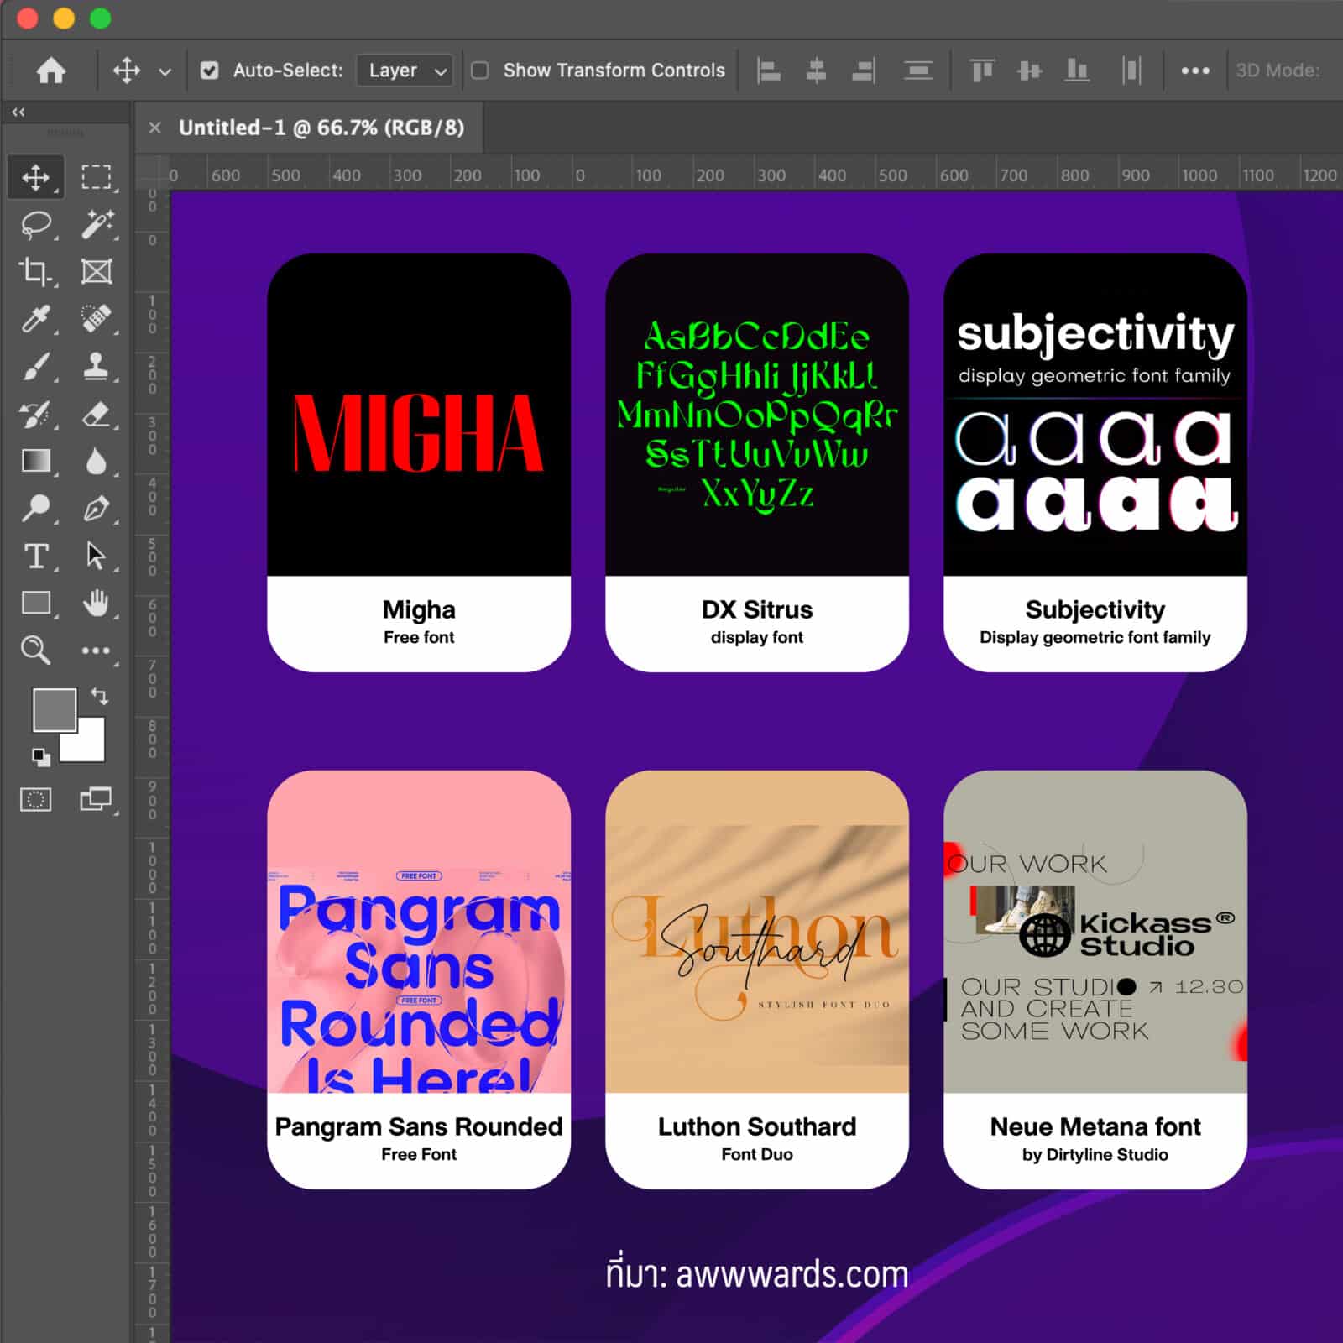Close the Untitled-1 document tab
This screenshot has width=1343, height=1343.
click(154, 128)
